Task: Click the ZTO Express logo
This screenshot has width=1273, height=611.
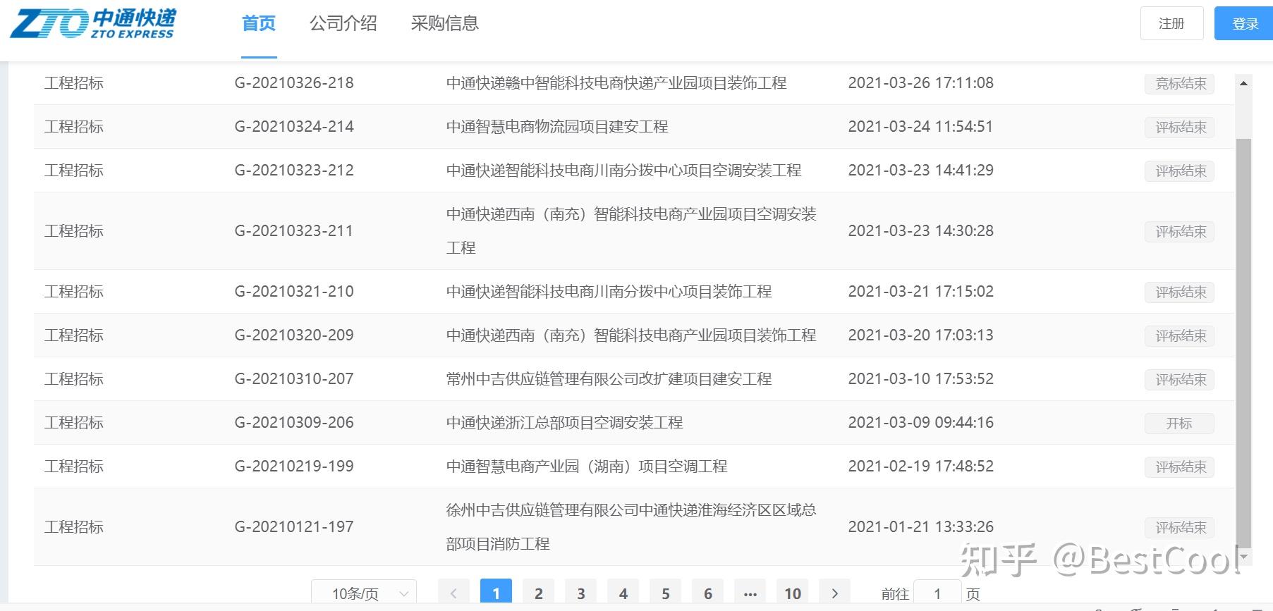Action: [92, 23]
